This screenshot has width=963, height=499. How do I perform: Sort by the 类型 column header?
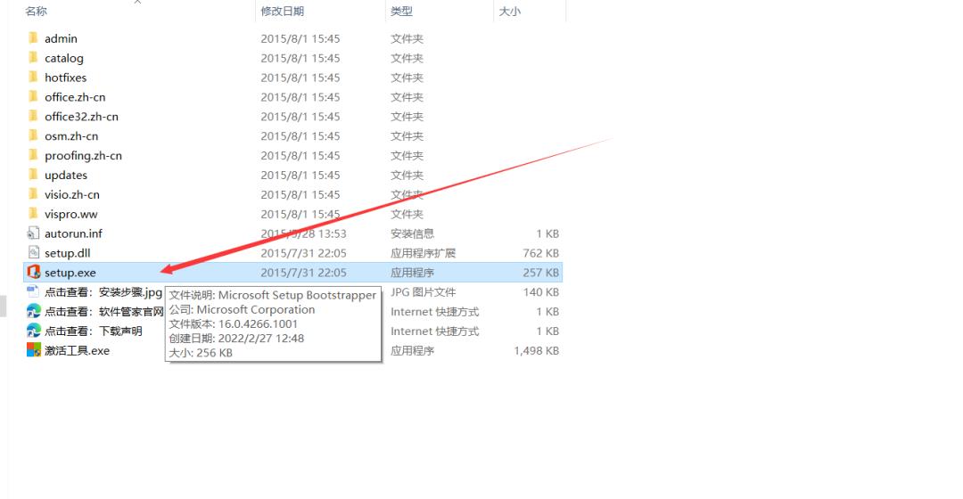point(401,11)
